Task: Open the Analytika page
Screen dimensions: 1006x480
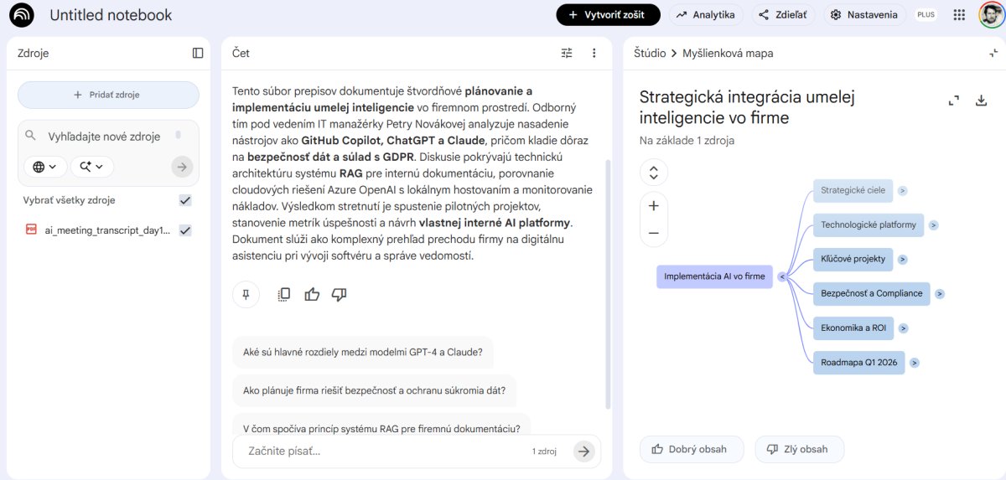Action: (x=705, y=15)
